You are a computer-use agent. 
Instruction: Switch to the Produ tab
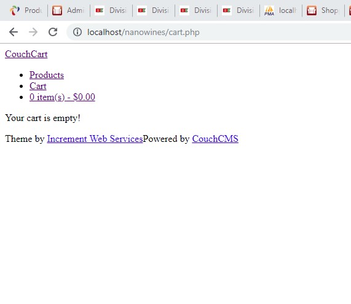(26, 10)
